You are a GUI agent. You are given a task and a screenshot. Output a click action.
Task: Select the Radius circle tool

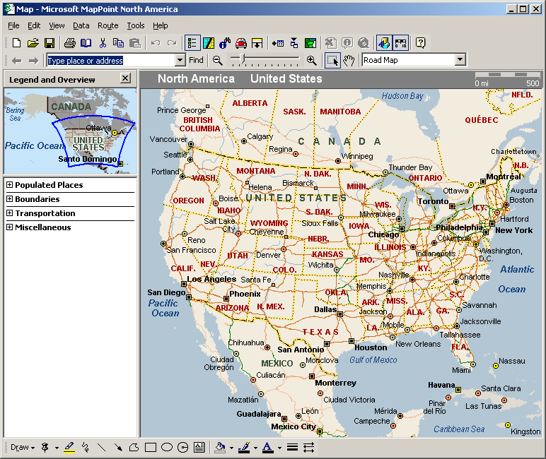pyautogui.click(x=182, y=447)
